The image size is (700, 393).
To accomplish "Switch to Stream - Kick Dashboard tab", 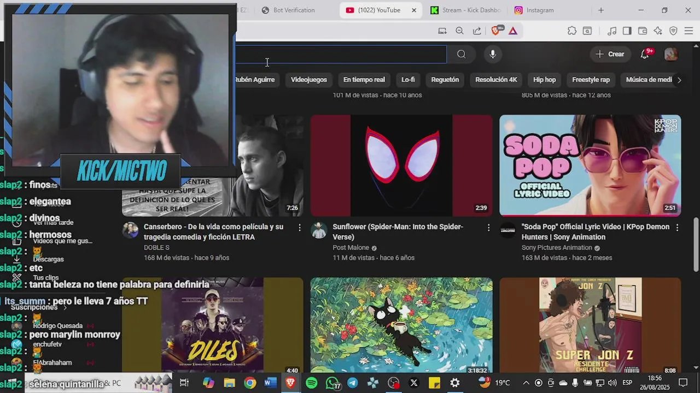I will 465,10.
